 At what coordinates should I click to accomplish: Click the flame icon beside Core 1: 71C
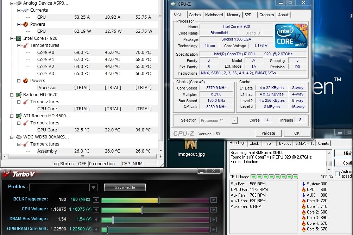(303, 206)
